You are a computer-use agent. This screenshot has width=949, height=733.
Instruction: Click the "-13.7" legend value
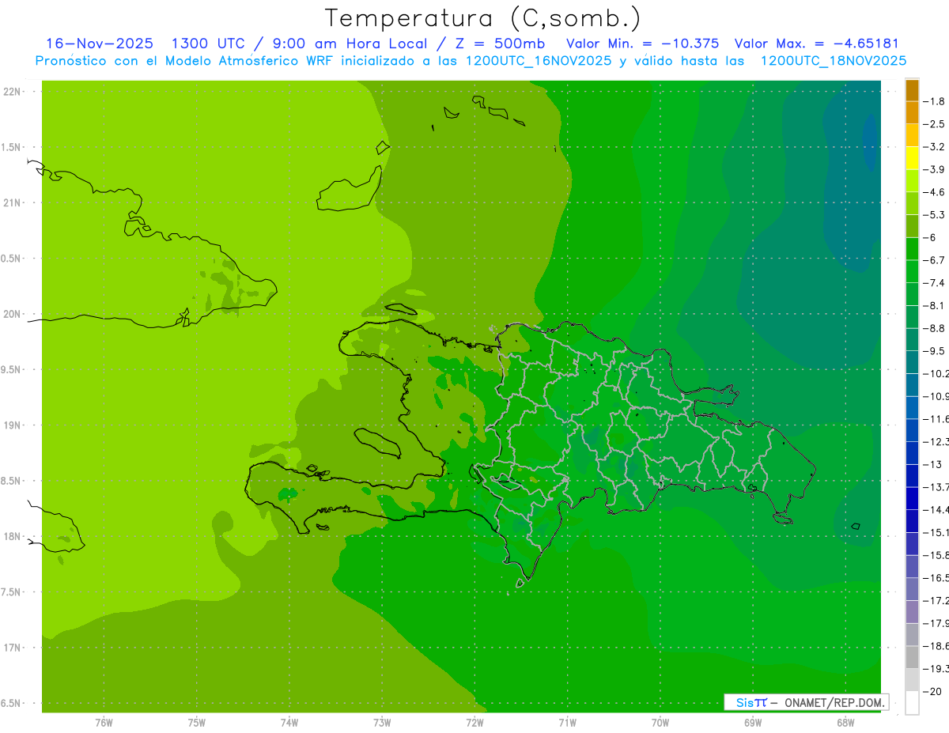coord(936,486)
